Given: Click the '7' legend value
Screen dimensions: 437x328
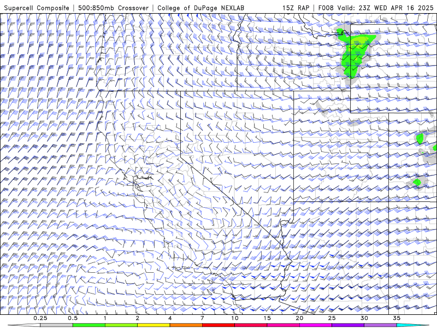Looking at the screenshot, I should (x=202, y=318).
